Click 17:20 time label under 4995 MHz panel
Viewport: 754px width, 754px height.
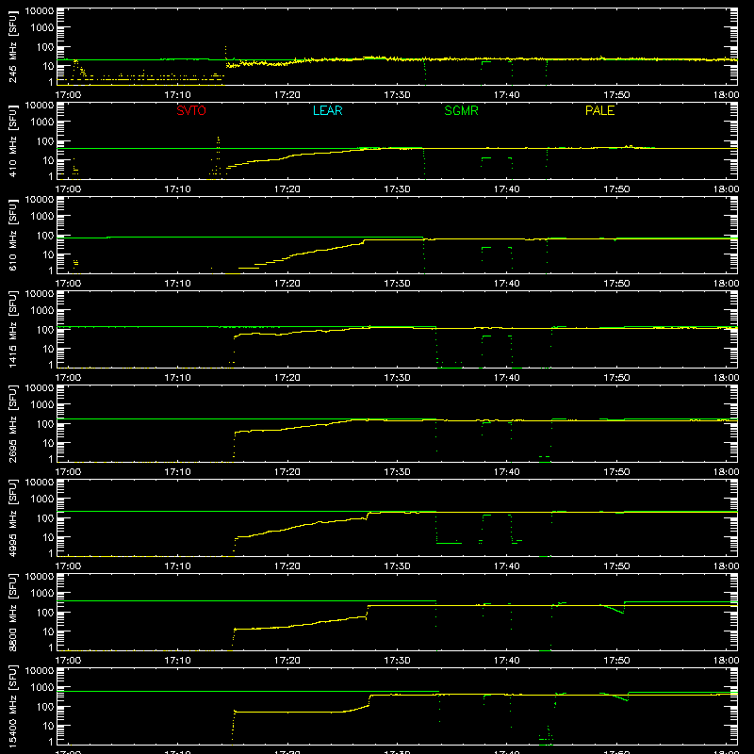point(287,566)
